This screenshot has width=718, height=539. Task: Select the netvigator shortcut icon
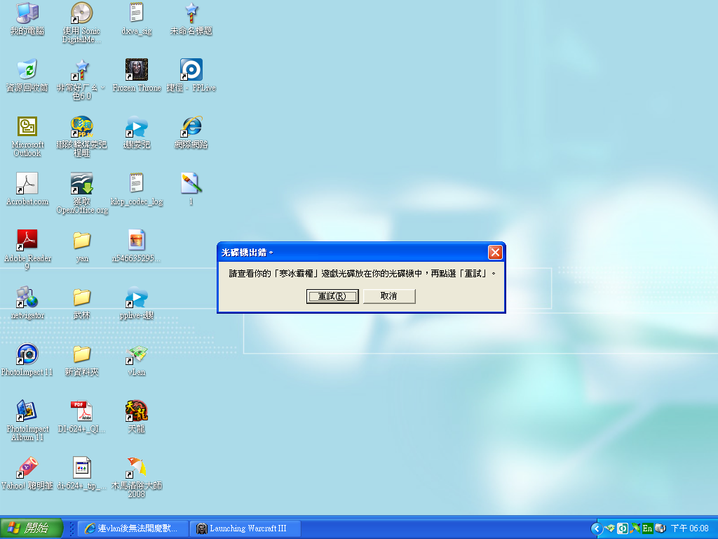27,298
